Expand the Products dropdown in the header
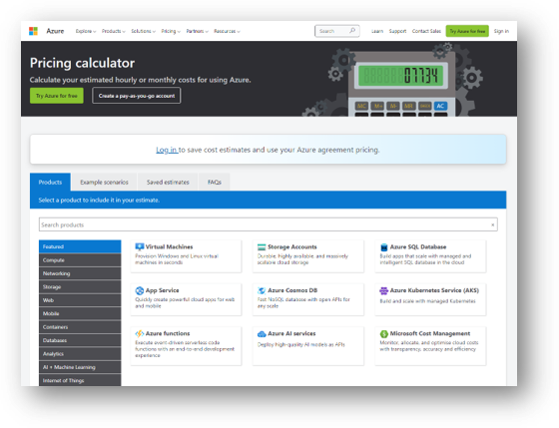The image size is (559, 428). [114, 31]
